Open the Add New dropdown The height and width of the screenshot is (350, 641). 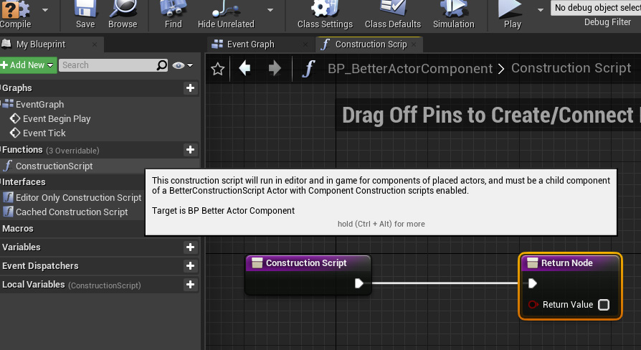(28, 65)
